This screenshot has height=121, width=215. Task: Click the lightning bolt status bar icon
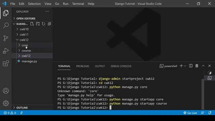click(x=21, y=113)
